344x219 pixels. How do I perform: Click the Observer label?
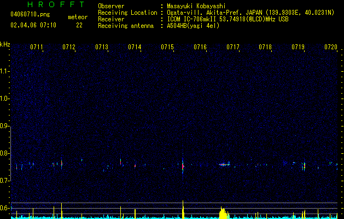[x=111, y=6]
